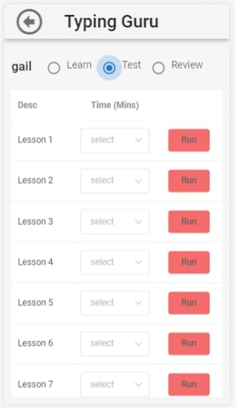Run Lesson 7
237x408 pixels.
click(x=188, y=384)
